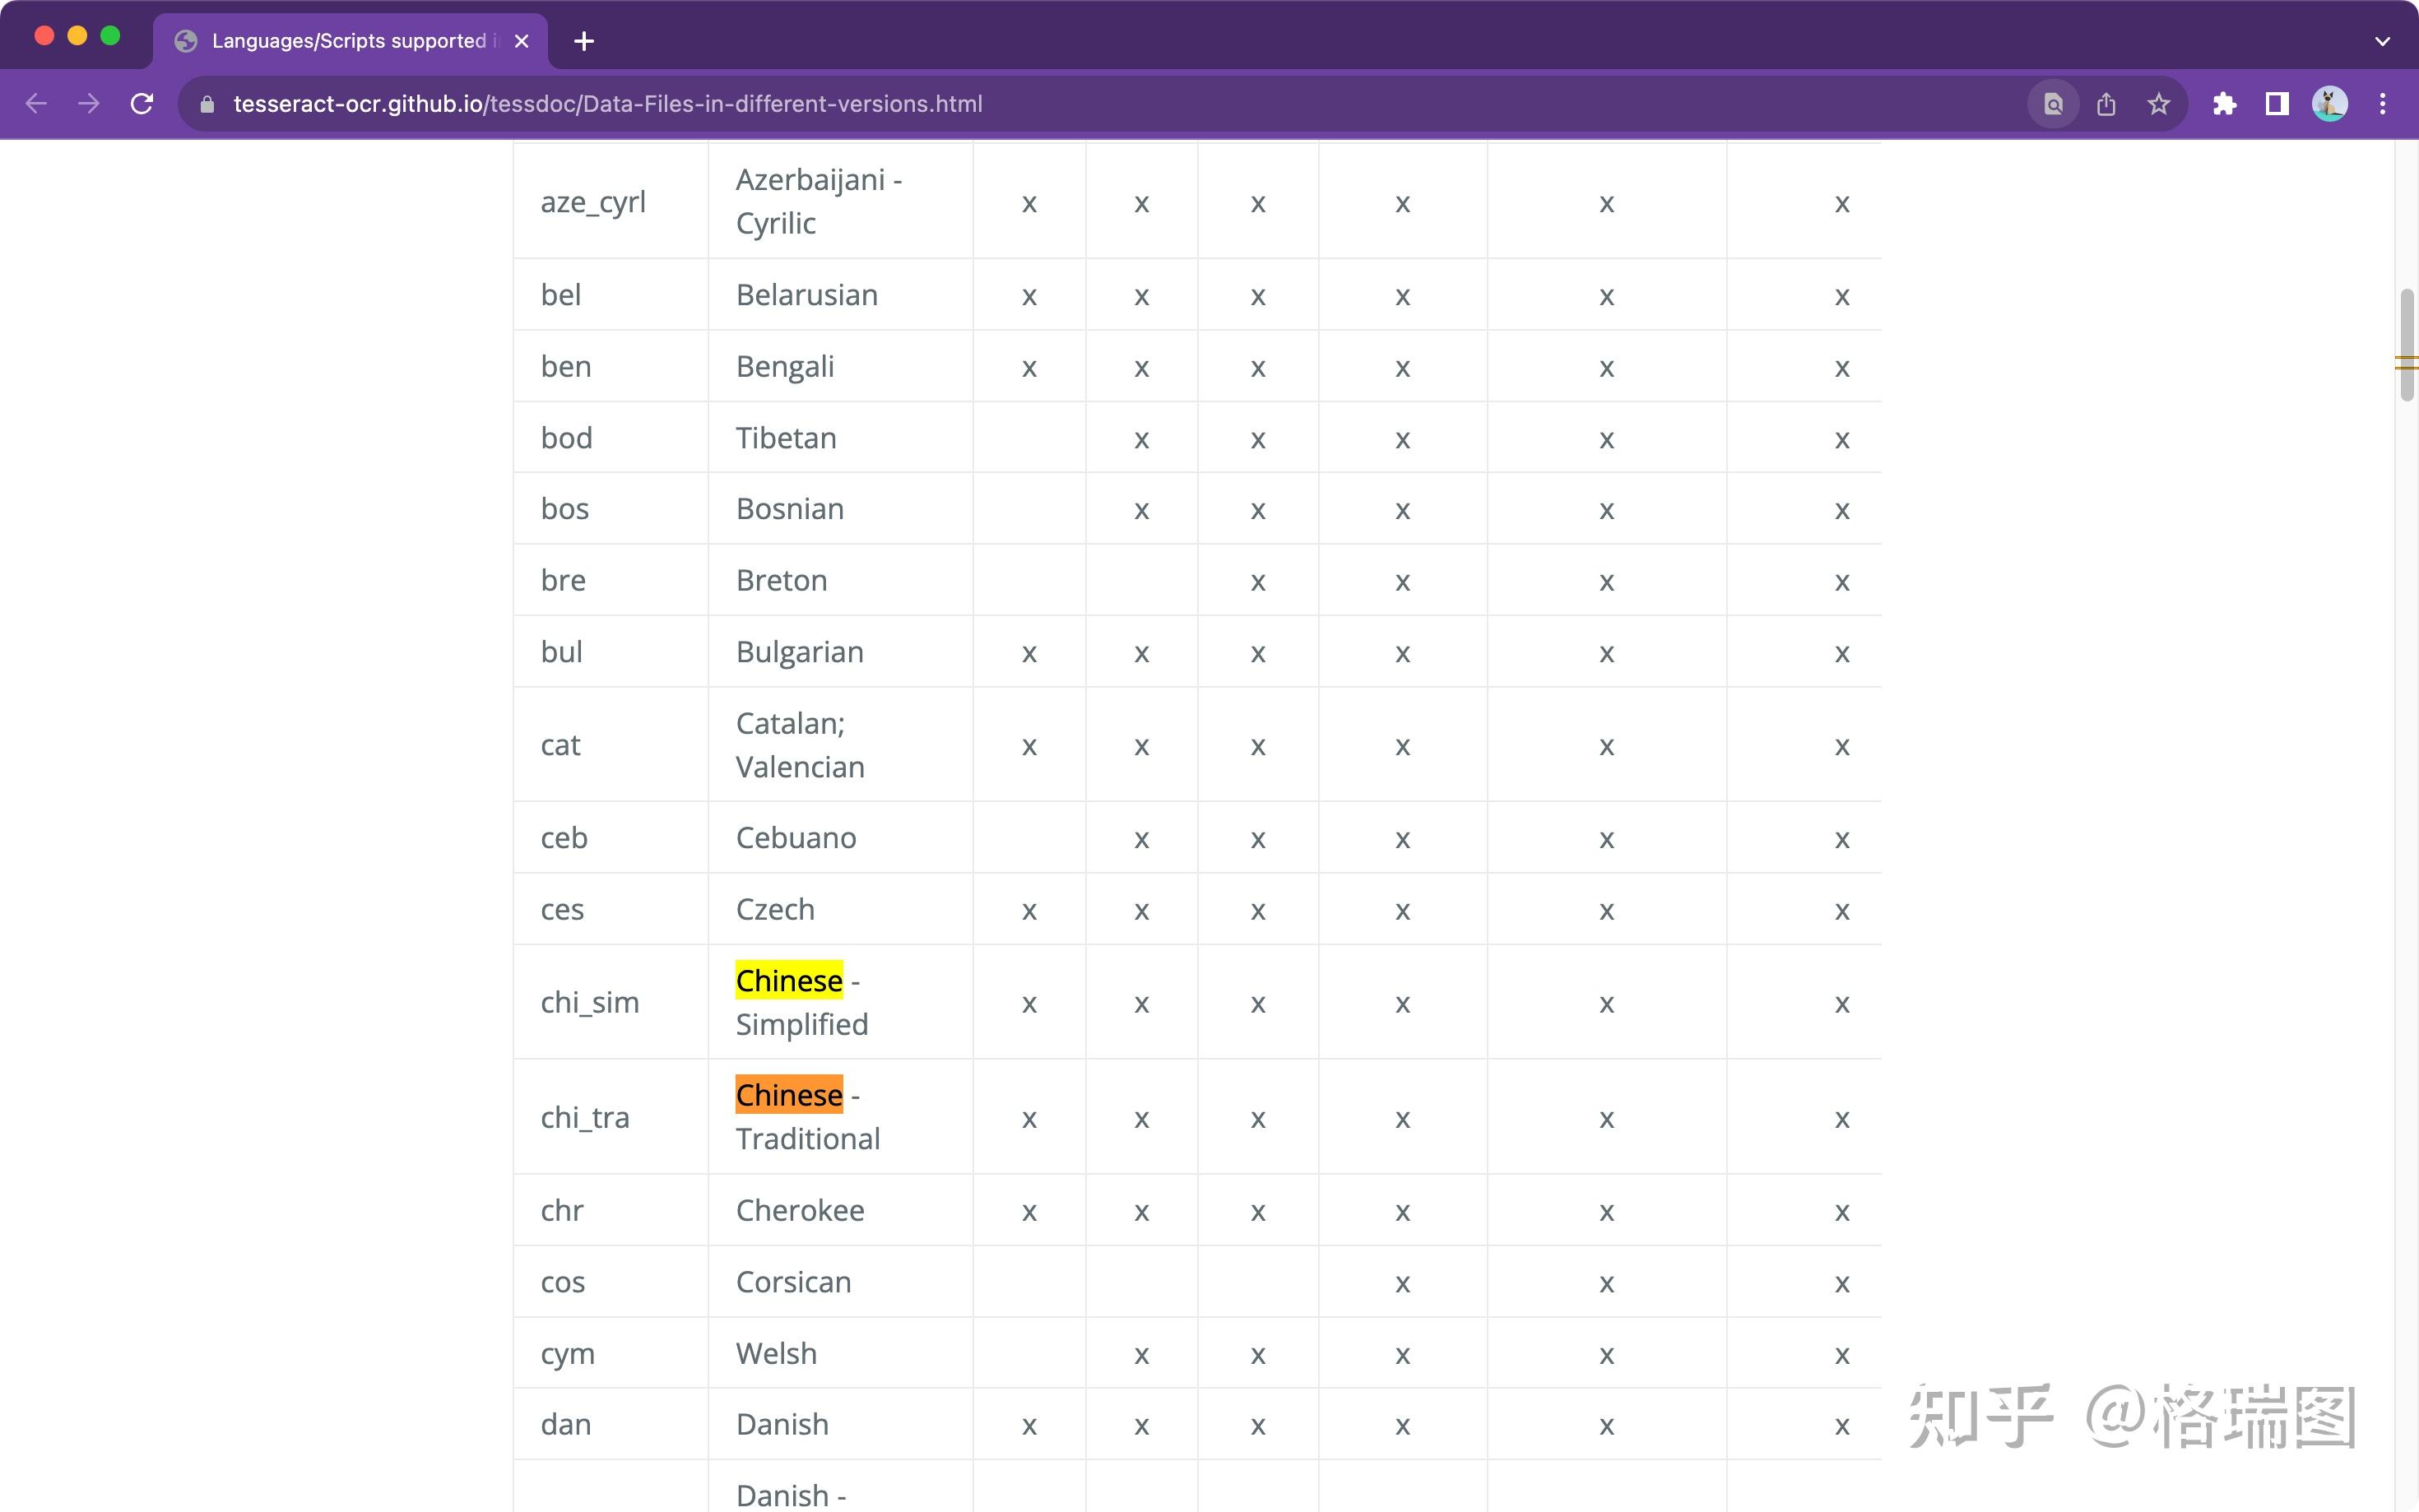
Task: View site info via lock icon
Action: coord(207,104)
